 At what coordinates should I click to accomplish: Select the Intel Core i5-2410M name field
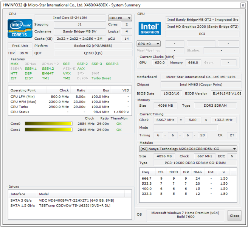tap(70, 18)
